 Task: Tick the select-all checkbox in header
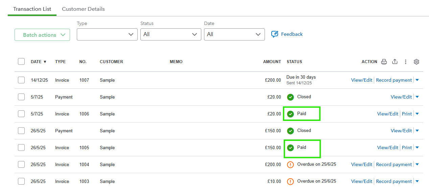pyautogui.click(x=21, y=61)
